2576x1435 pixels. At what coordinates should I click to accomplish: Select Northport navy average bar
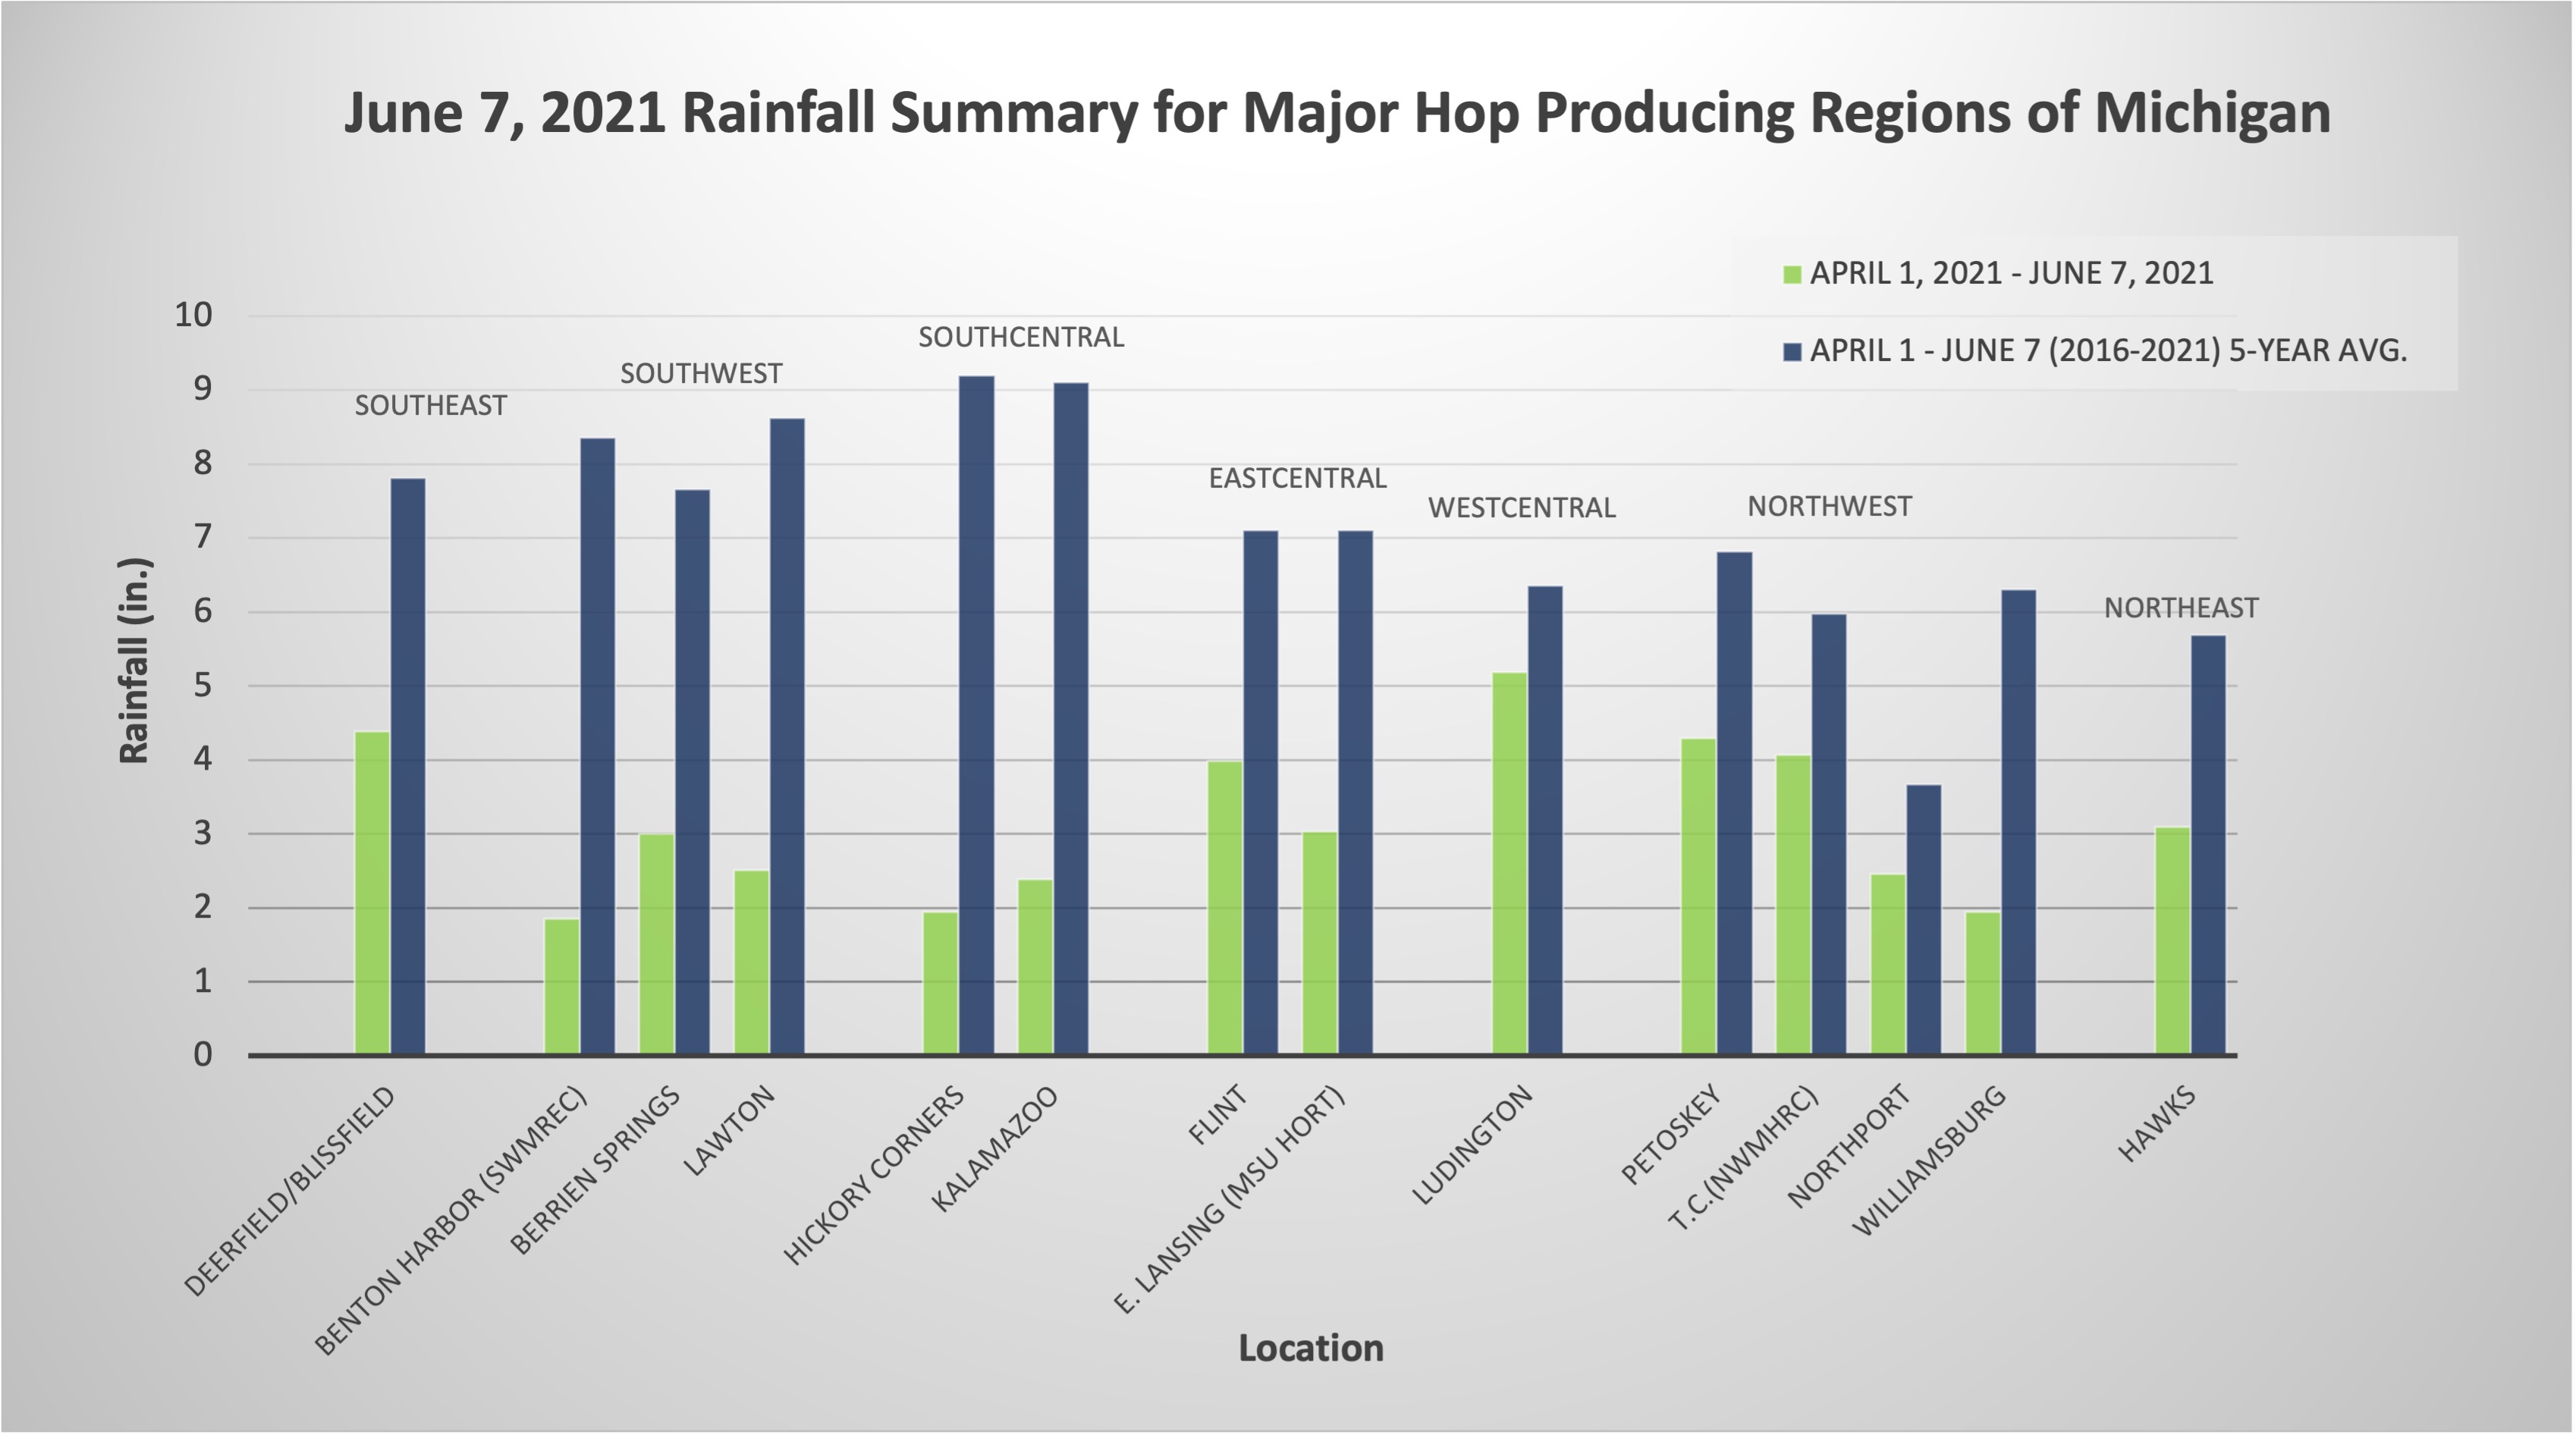(1924, 920)
